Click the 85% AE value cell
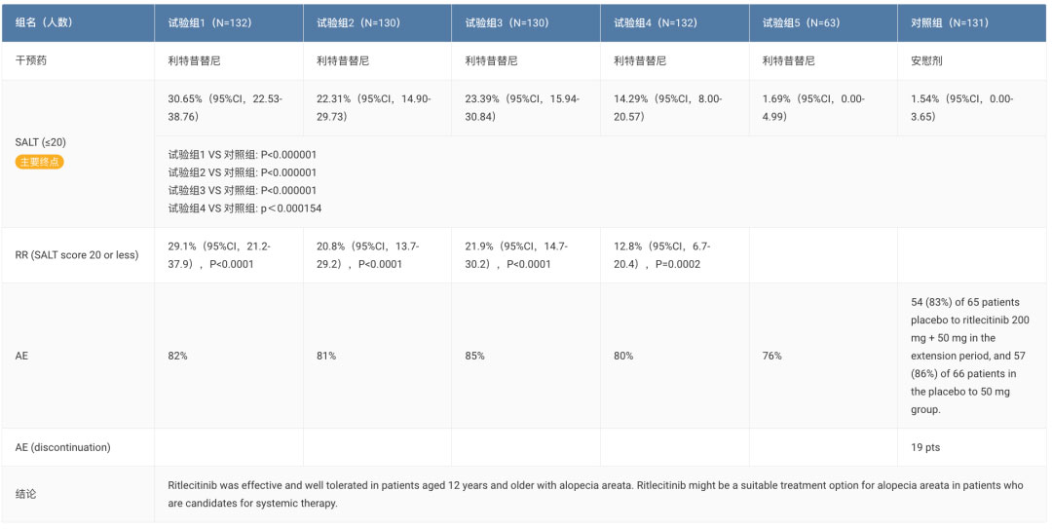The height and width of the screenshot is (529, 1052). (475, 356)
